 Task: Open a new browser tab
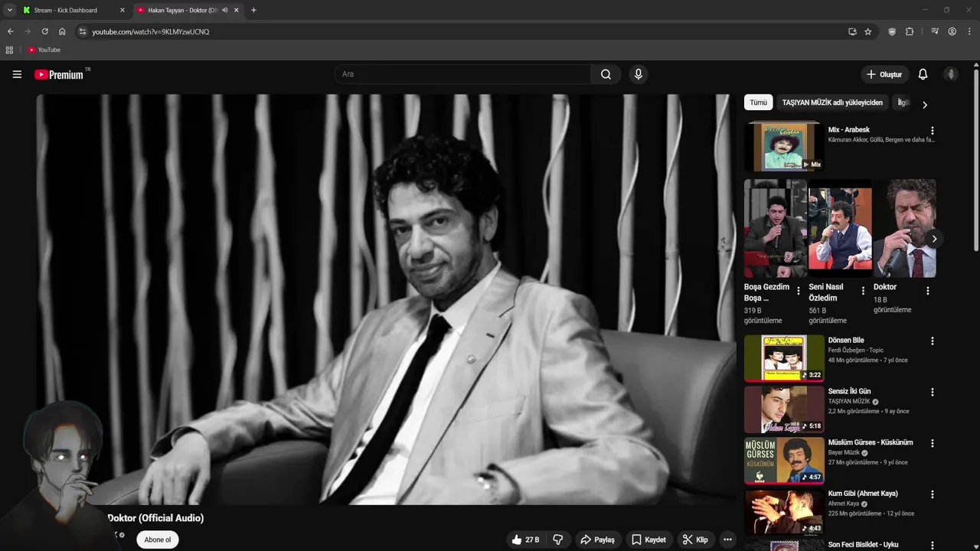pyautogui.click(x=253, y=10)
